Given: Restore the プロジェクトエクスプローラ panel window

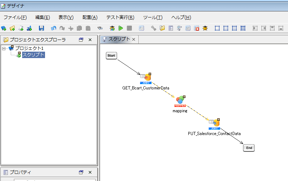Looking at the screenshot, I should [x=81, y=40].
